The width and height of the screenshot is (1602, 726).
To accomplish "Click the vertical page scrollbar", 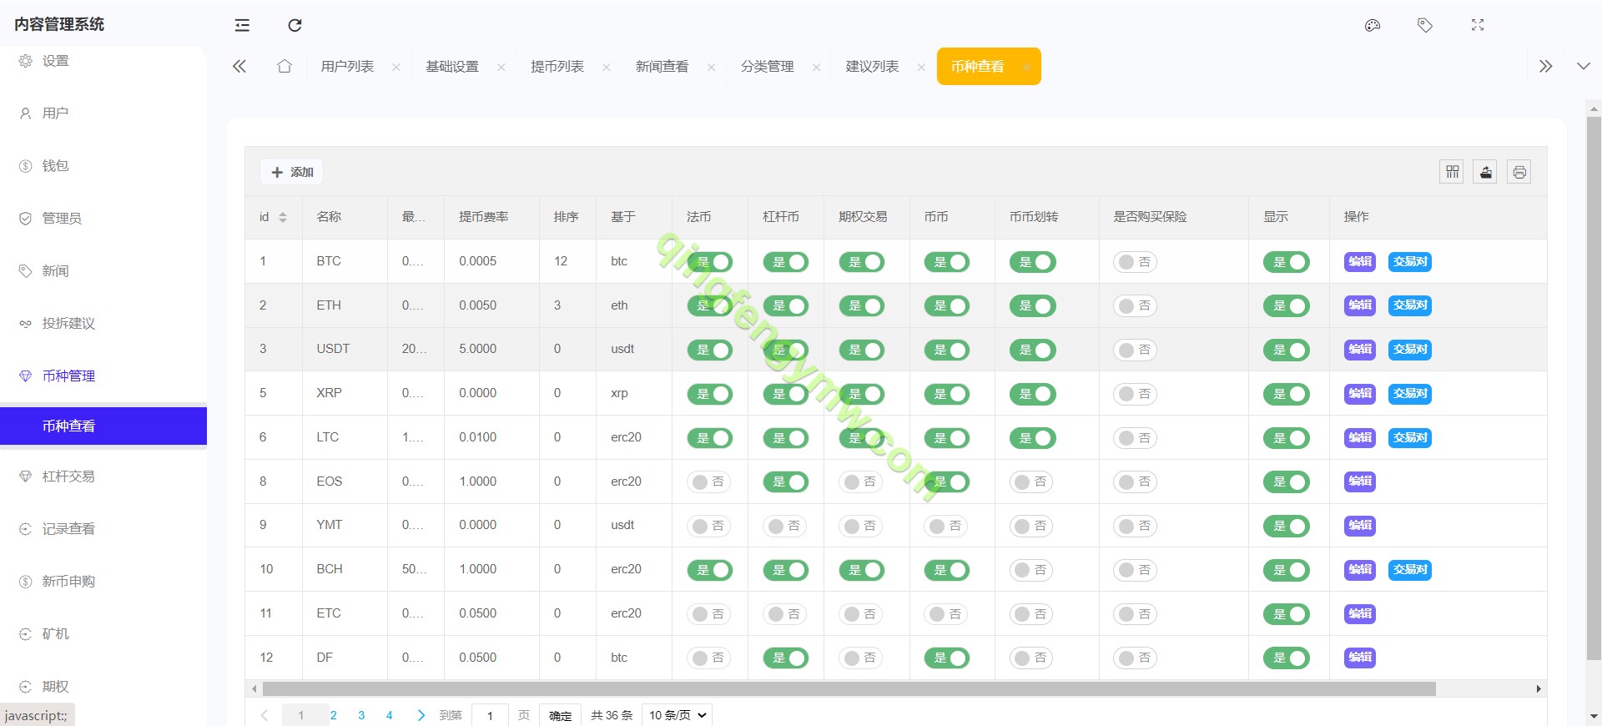I will [1594, 388].
